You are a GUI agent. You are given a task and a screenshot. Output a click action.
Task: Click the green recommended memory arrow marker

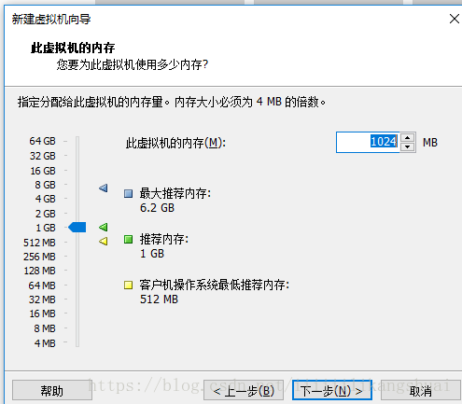(x=104, y=227)
